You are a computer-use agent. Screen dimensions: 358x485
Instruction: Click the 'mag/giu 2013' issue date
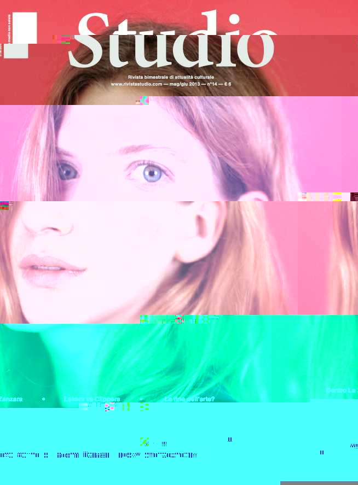pos(184,84)
